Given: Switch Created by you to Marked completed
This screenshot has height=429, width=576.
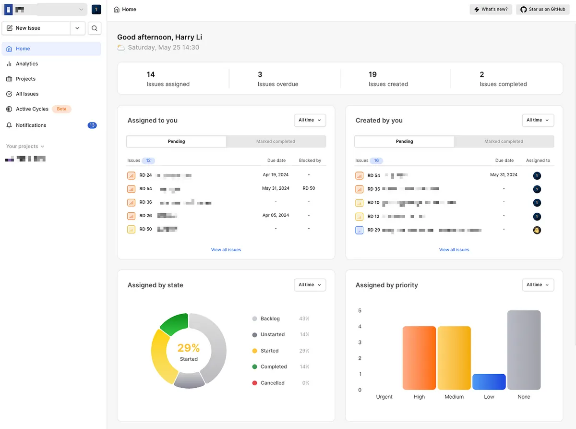Looking at the screenshot, I should click(504, 142).
